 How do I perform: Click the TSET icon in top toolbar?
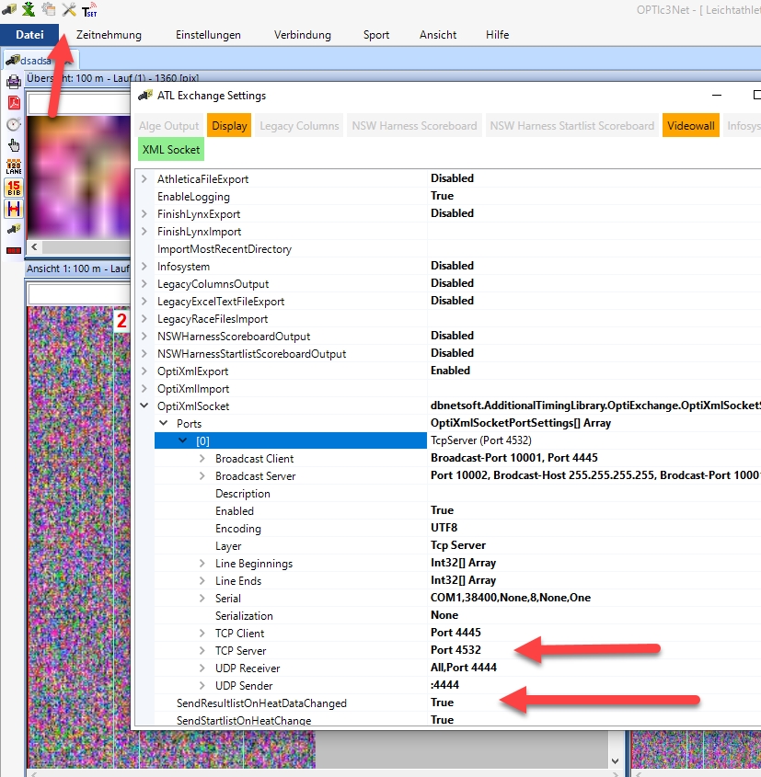tap(89, 11)
